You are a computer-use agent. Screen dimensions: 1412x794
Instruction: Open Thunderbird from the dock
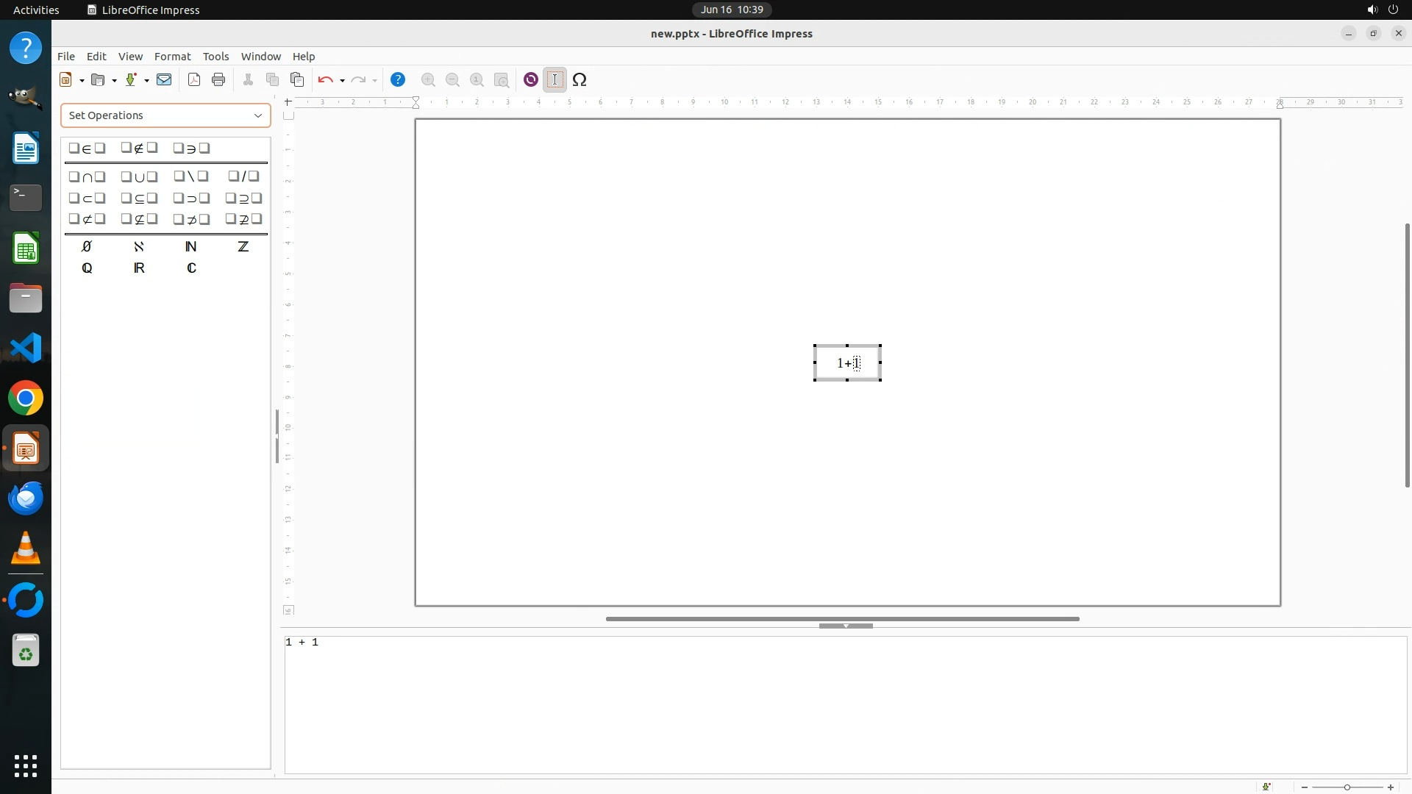[x=26, y=499]
